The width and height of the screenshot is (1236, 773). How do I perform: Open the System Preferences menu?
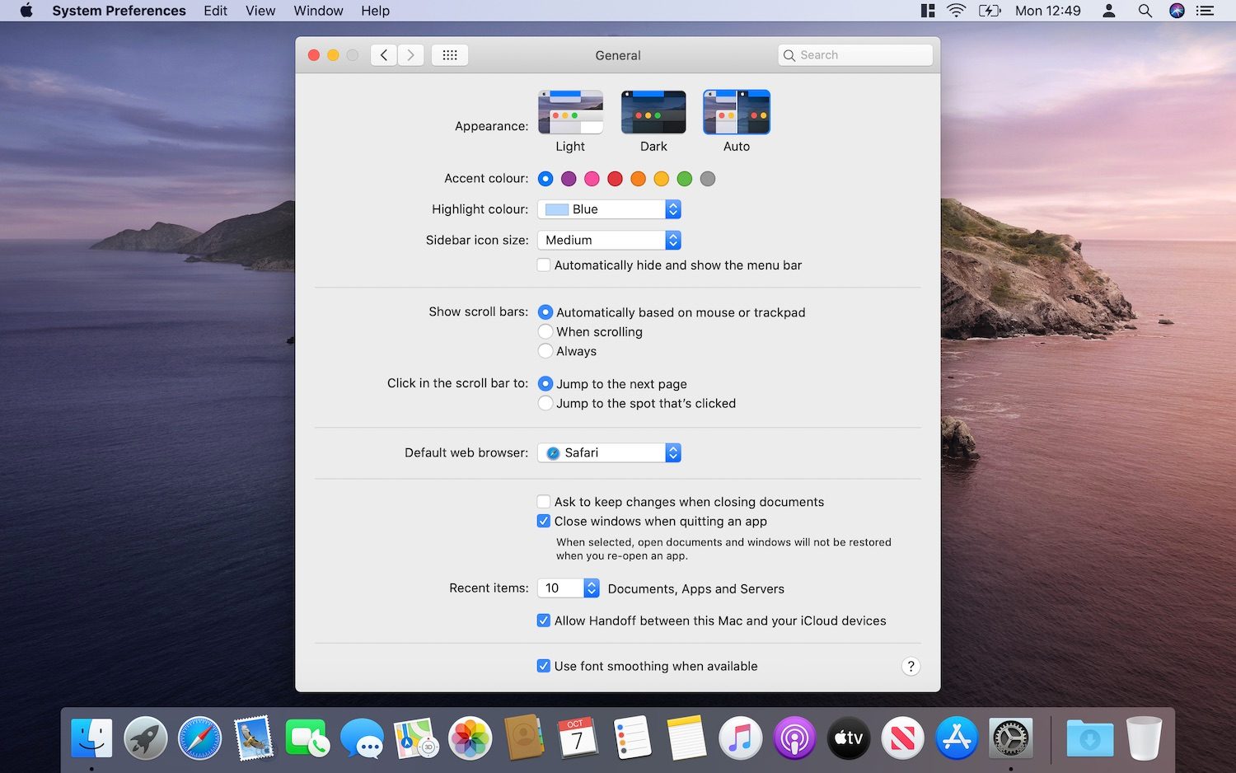119,11
